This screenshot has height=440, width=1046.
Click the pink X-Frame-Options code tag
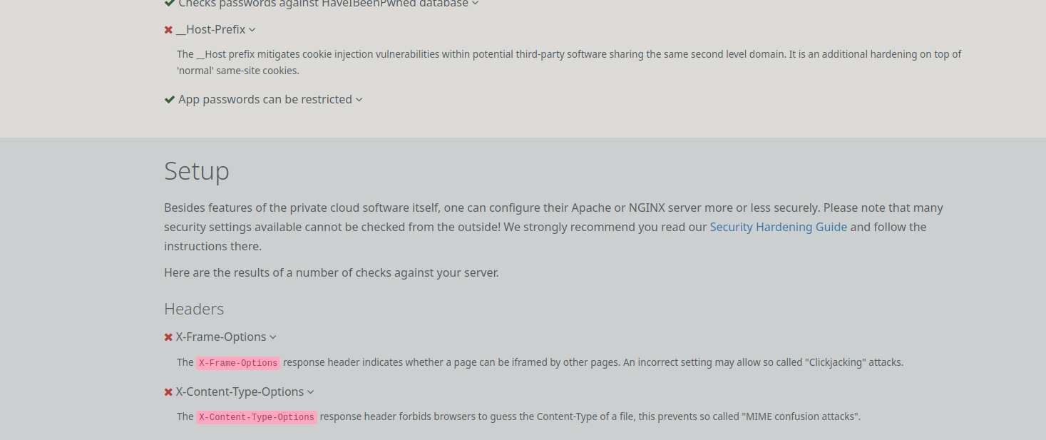click(238, 363)
